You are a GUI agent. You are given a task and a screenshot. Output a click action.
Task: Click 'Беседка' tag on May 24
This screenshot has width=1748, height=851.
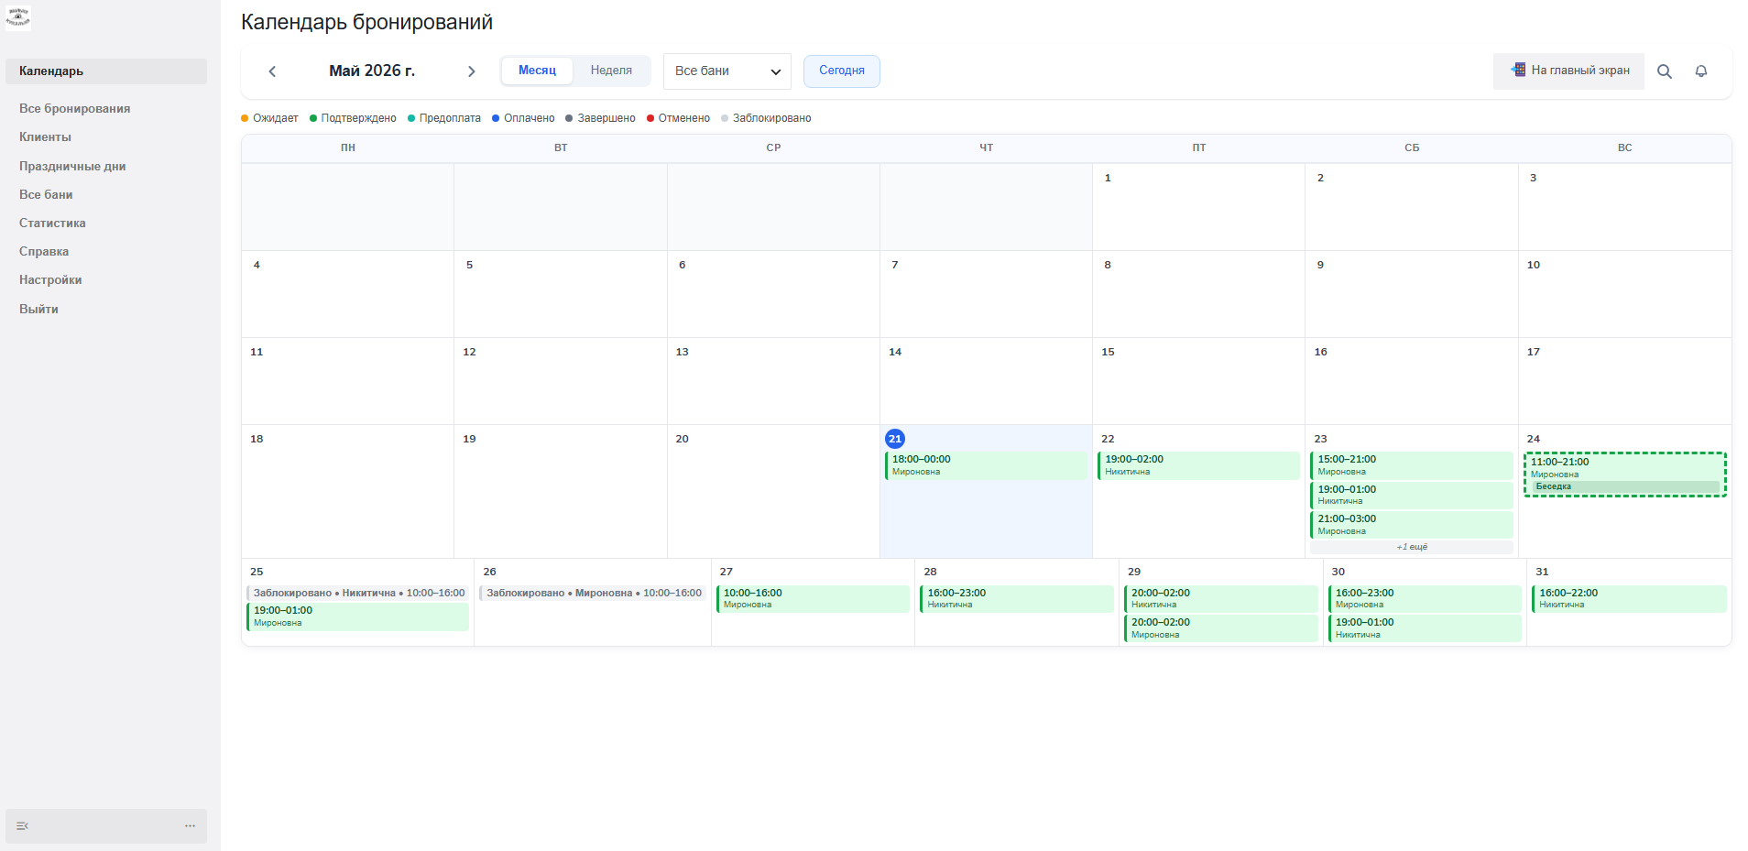[x=1624, y=486]
